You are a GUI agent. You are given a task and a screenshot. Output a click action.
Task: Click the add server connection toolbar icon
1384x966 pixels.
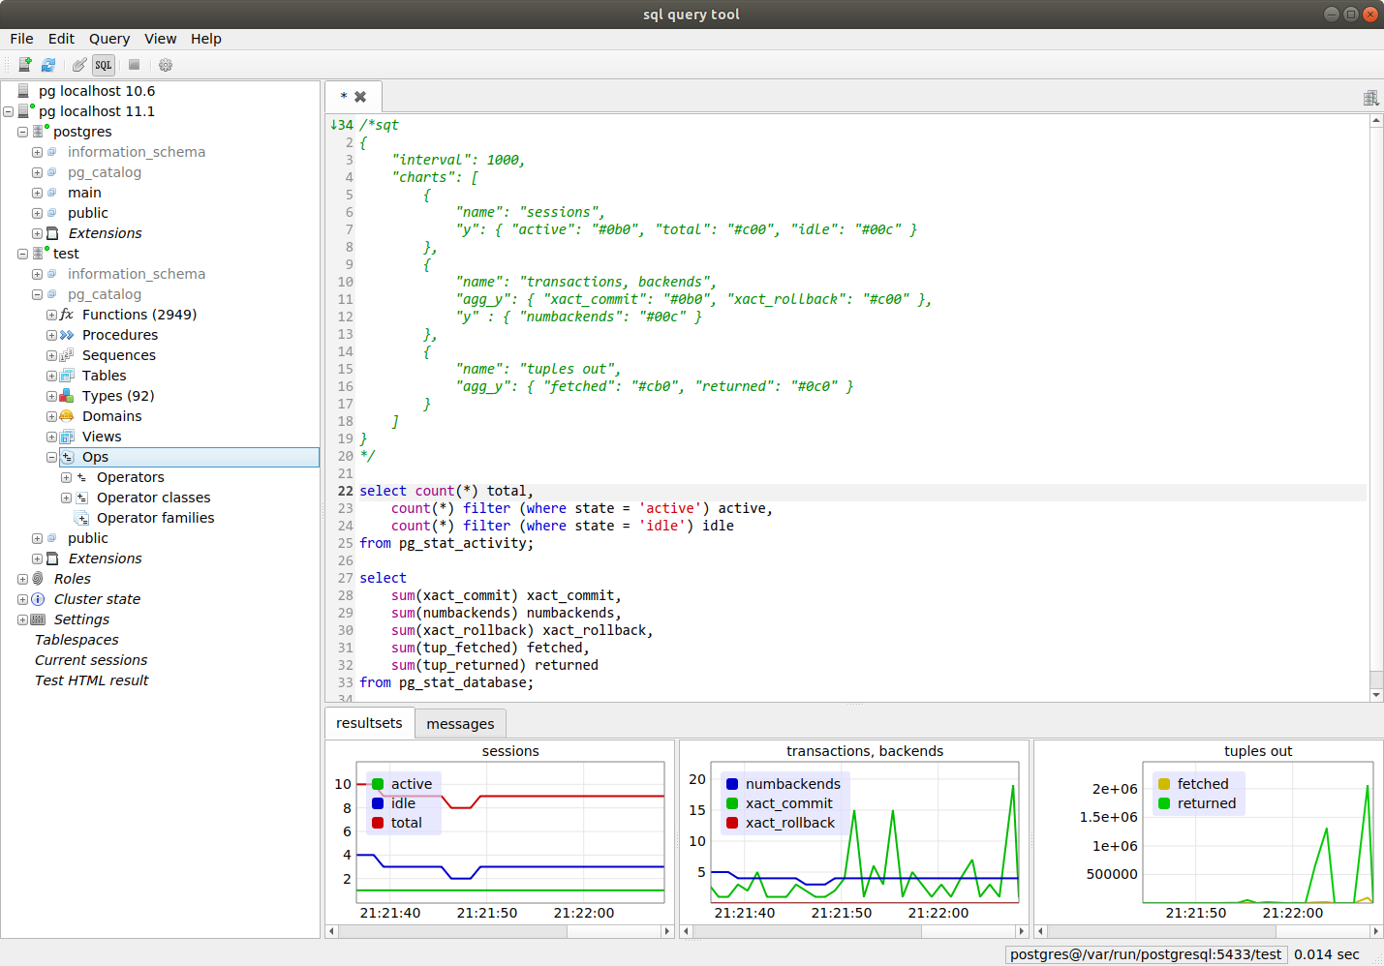25,65
